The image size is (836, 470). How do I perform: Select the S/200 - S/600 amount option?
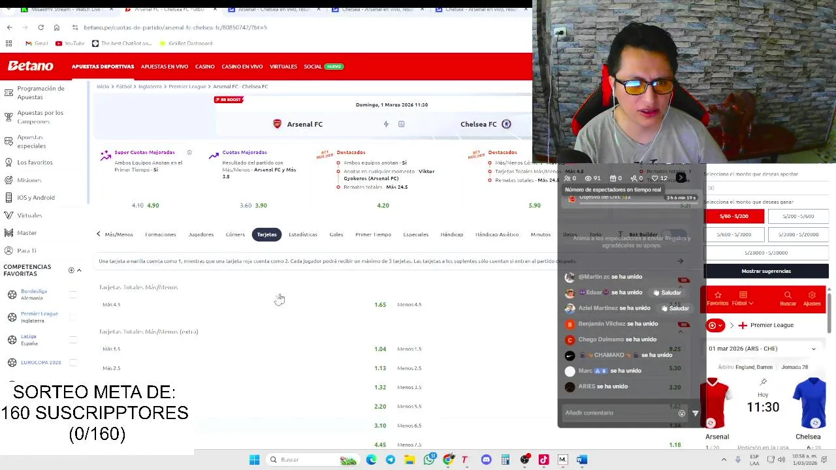[798, 216]
